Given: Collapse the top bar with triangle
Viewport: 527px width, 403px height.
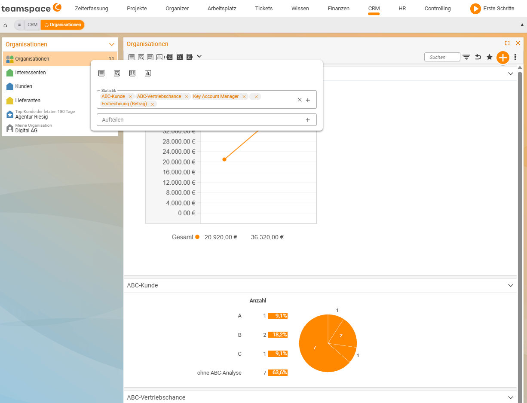Looking at the screenshot, I should pos(522,25).
